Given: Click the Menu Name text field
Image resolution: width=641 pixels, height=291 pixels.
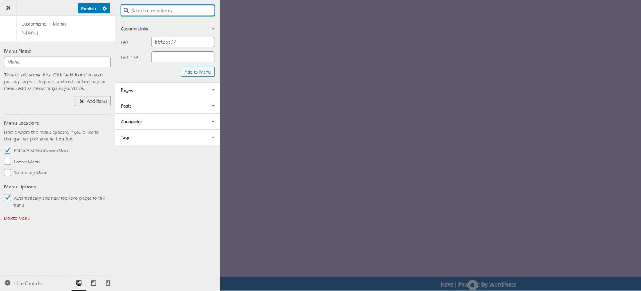Looking at the screenshot, I should pos(57,62).
